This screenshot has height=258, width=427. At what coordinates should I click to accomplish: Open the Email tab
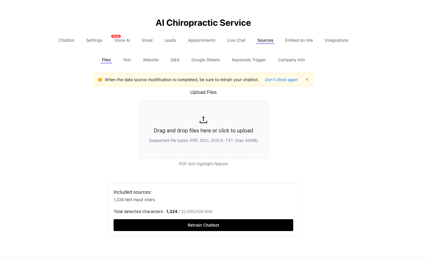point(147,40)
